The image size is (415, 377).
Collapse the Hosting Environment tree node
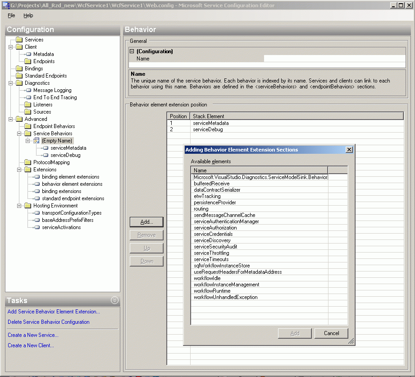point(19,206)
